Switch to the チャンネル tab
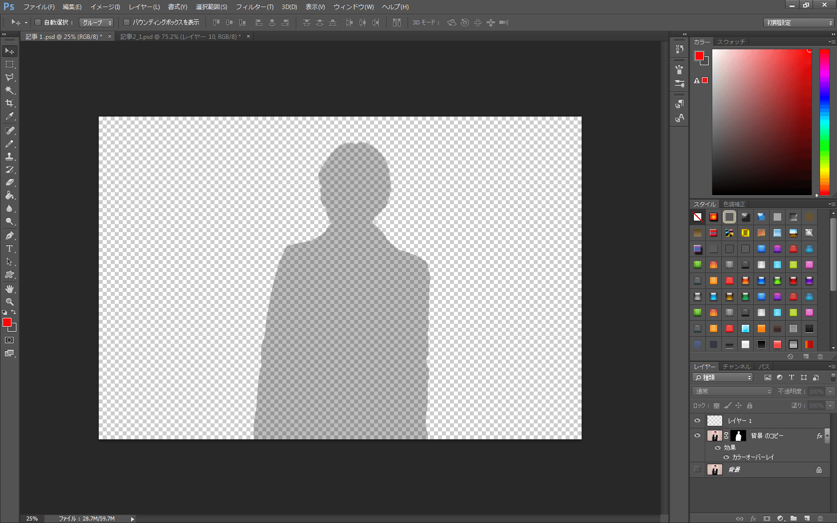The width and height of the screenshot is (837, 523). [737, 367]
